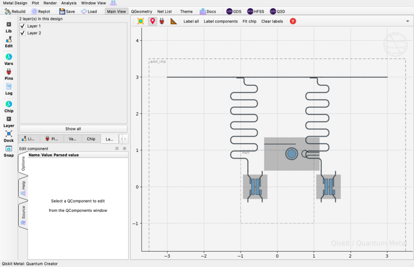The height and width of the screenshot is (267, 414).
Task: Open Edit in the left sidebar
Action: point(9,42)
